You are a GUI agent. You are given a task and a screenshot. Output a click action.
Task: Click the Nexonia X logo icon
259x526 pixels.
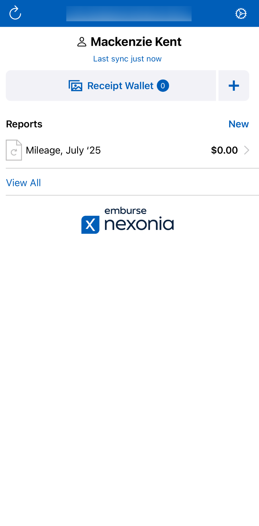(90, 225)
